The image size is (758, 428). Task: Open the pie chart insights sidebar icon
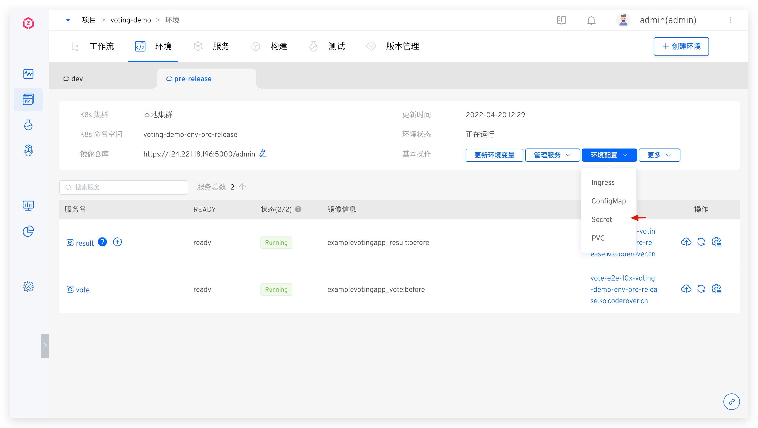[28, 231]
